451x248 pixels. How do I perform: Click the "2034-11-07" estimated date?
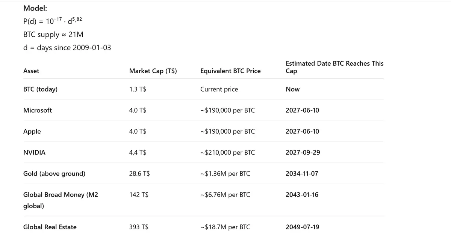[302, 174]
